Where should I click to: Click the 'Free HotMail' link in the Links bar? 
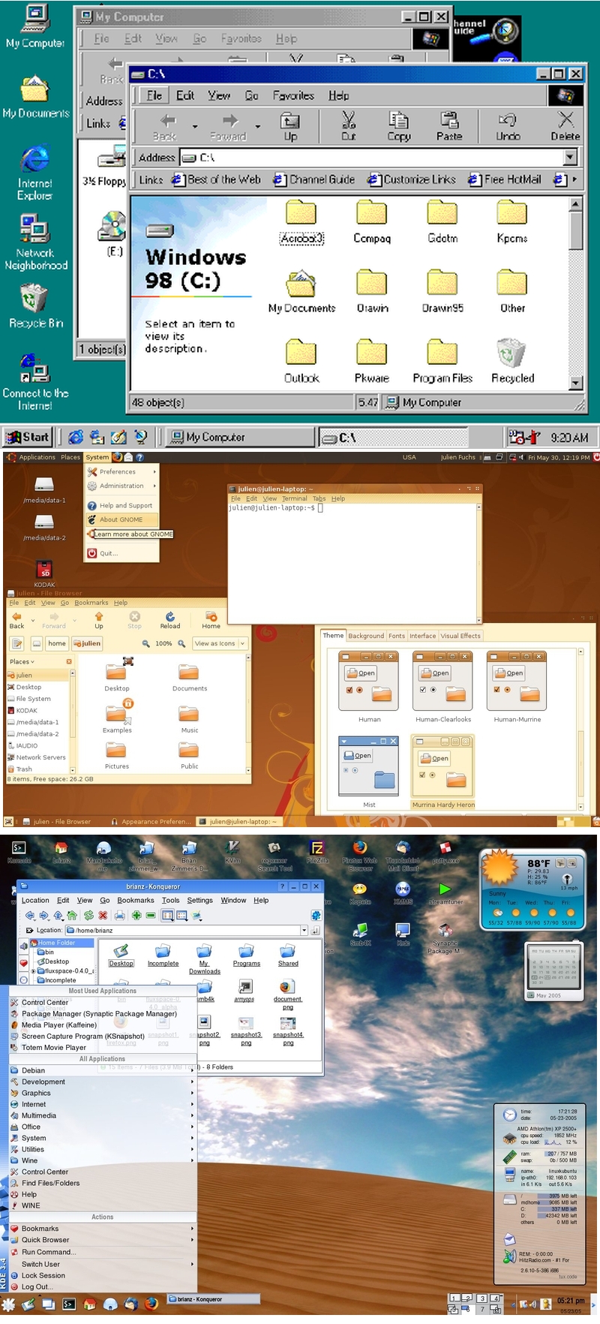[505, 179]
